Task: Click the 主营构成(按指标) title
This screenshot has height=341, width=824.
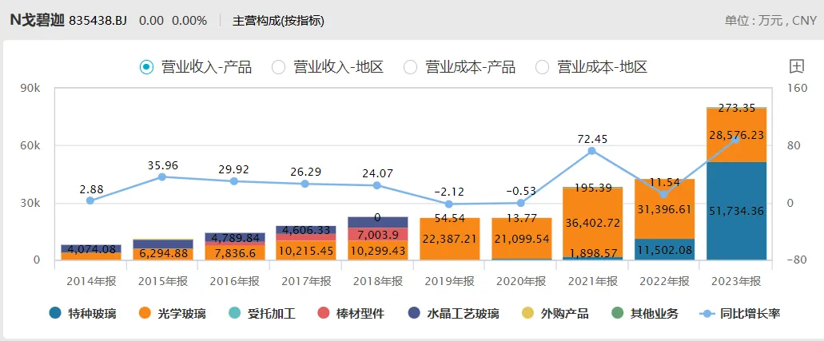Action: [x=278, y=21]
